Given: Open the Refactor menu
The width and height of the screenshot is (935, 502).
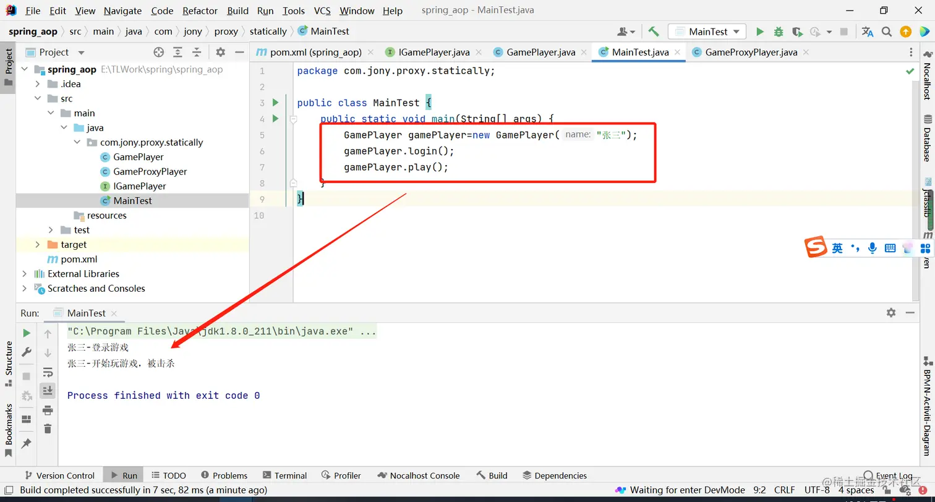Looking at the screenshot, I should (x=200, y=11).
